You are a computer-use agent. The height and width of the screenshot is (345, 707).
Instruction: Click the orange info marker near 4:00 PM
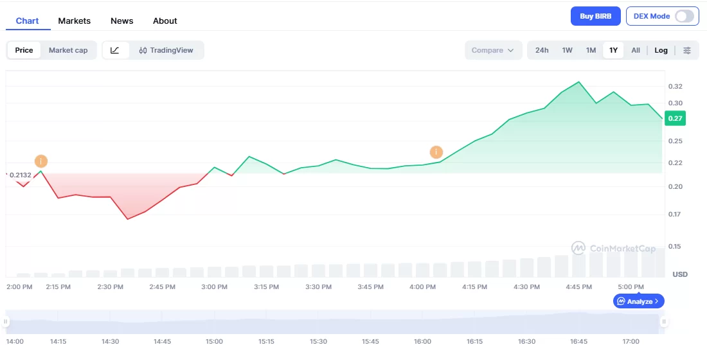click(436, 152)
